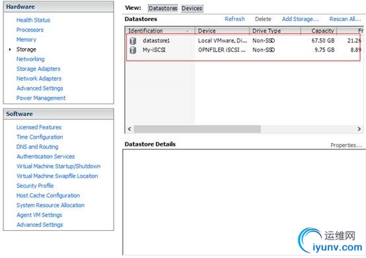Click Non-SSD cell for My-iSCSI
The width and height of the screenshot is (366, 258).
(x=264, y=50)
